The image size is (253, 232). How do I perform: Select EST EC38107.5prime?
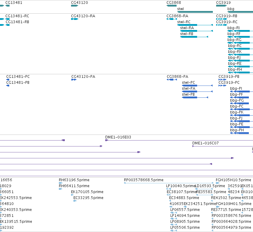169,195
